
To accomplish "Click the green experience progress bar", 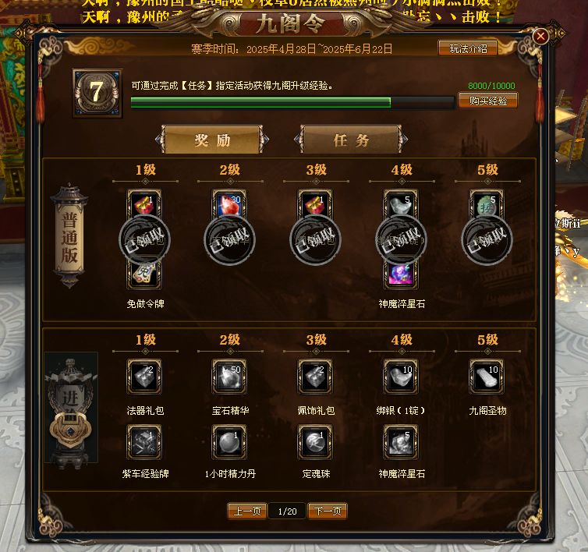I will coord(292,102).
